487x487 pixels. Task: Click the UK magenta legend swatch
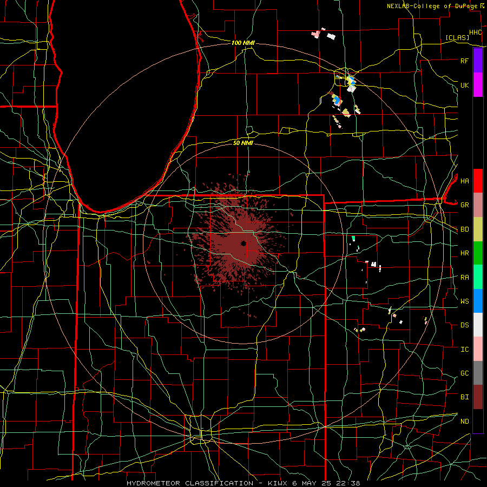pyautogui.click(x=478, y=85)
